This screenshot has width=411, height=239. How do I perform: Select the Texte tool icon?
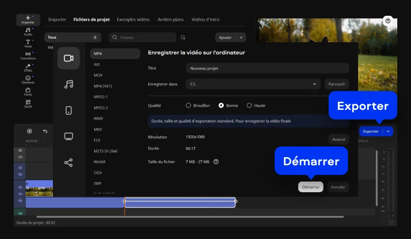[28, 43]
